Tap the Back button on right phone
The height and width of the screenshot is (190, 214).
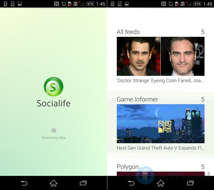coord(131,183)
